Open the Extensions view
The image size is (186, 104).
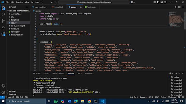tap(3, 34)
